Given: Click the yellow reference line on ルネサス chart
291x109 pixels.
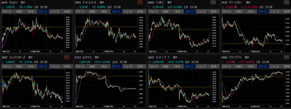Looking at the screenshot, I should (x=107, y=76).
